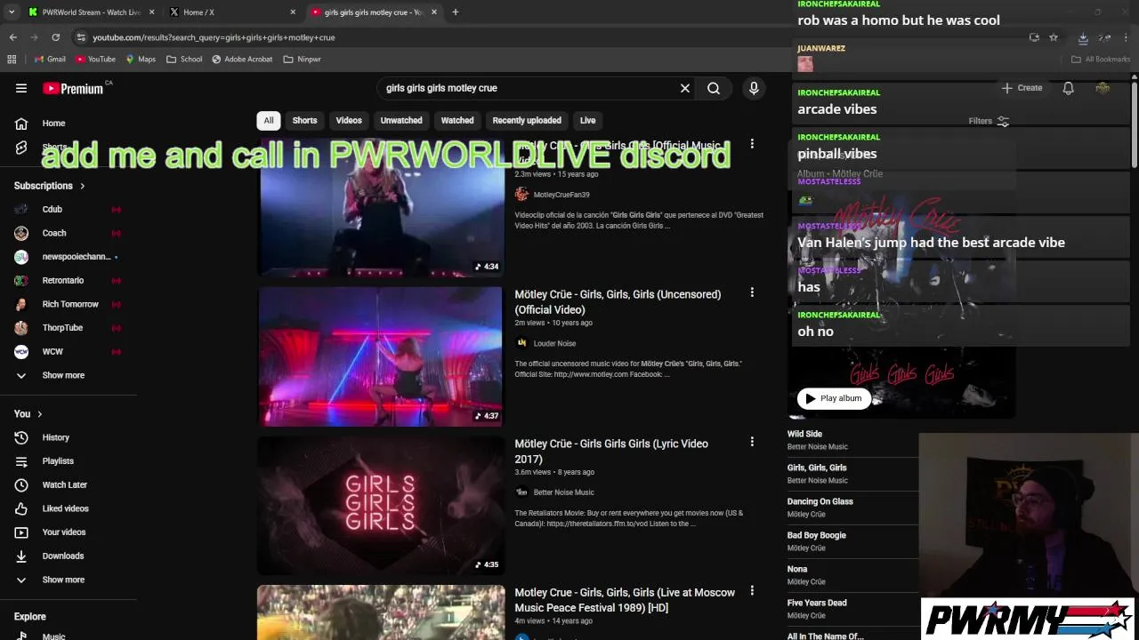Image resolution: width=1139 pixels, height=640 pixels.
Task: Select the All filter chip
Action: pos(269,120)
